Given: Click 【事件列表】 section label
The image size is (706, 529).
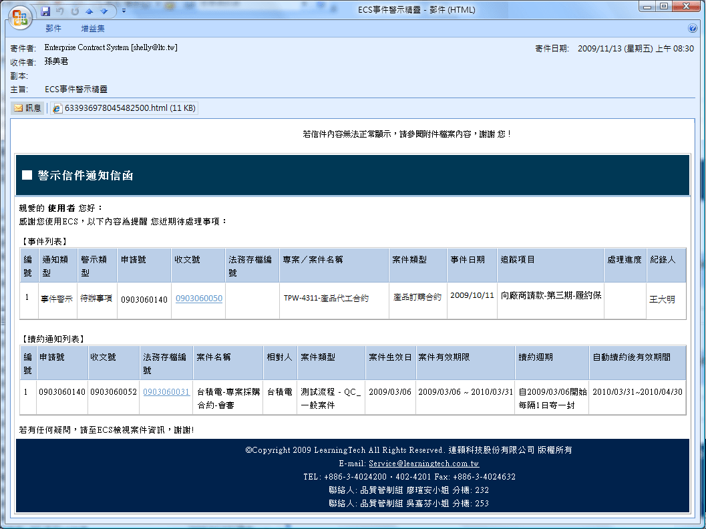Looking at the screenshot, I should pyautogui.click(x=45, y=241).
